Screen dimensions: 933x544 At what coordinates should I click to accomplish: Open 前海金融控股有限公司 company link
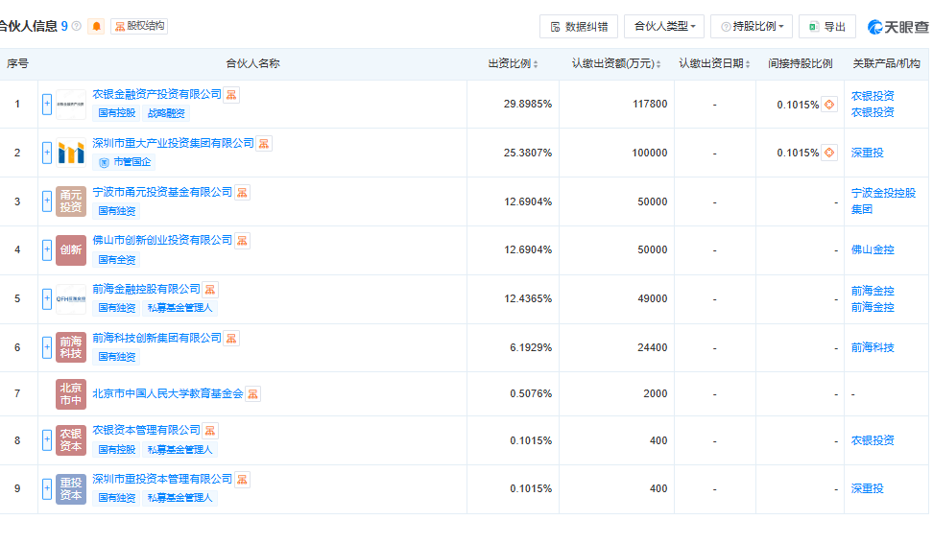click(x=146, y=289)
